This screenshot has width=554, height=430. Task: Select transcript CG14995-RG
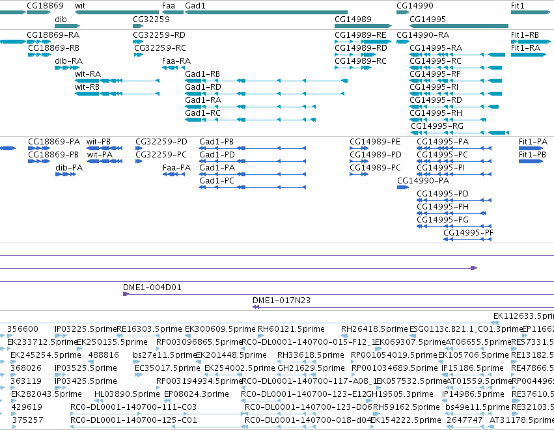[x=460, y=133]
